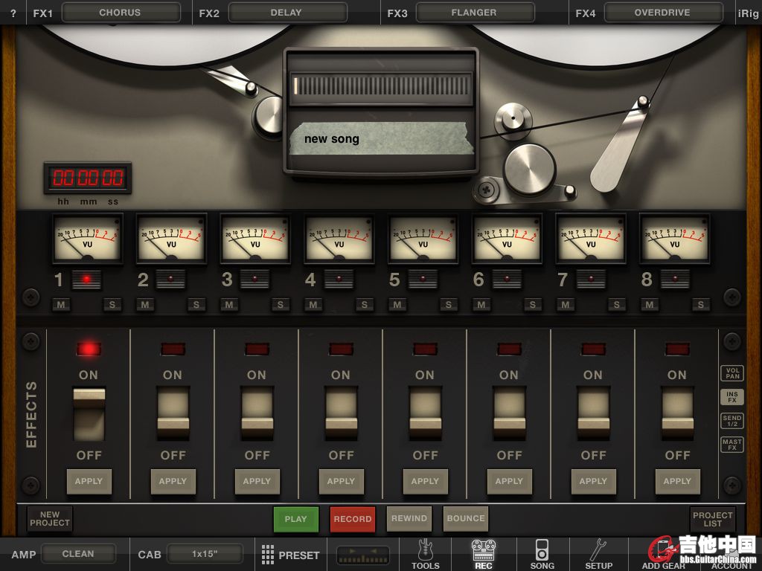The height and width of the screenshot is (571, 762).
Task: Create a New Project
Action: 50,518
